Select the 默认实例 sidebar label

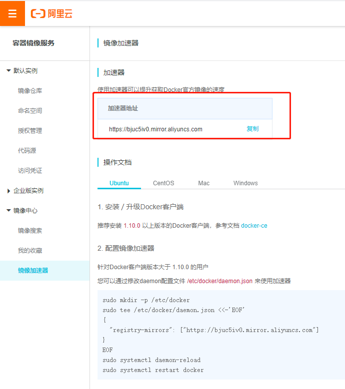point(25,71)
